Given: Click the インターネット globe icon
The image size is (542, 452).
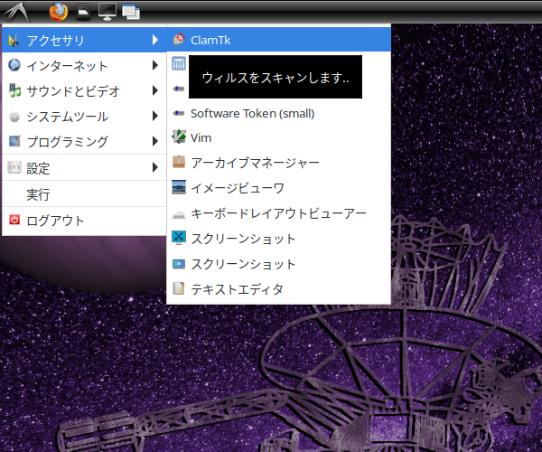Looking at the screenshot, I should 14,65.
